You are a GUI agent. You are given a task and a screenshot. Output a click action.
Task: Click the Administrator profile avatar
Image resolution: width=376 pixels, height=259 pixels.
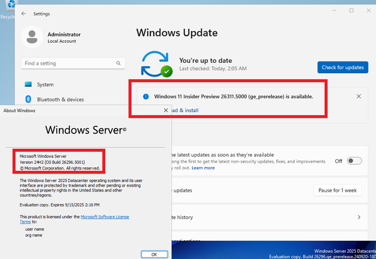pyautogui.click(x=32, y=37)
